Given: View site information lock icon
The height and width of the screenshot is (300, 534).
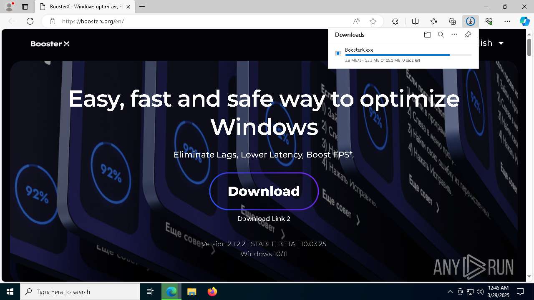Looking at the screenshot, I should [53, 21].
